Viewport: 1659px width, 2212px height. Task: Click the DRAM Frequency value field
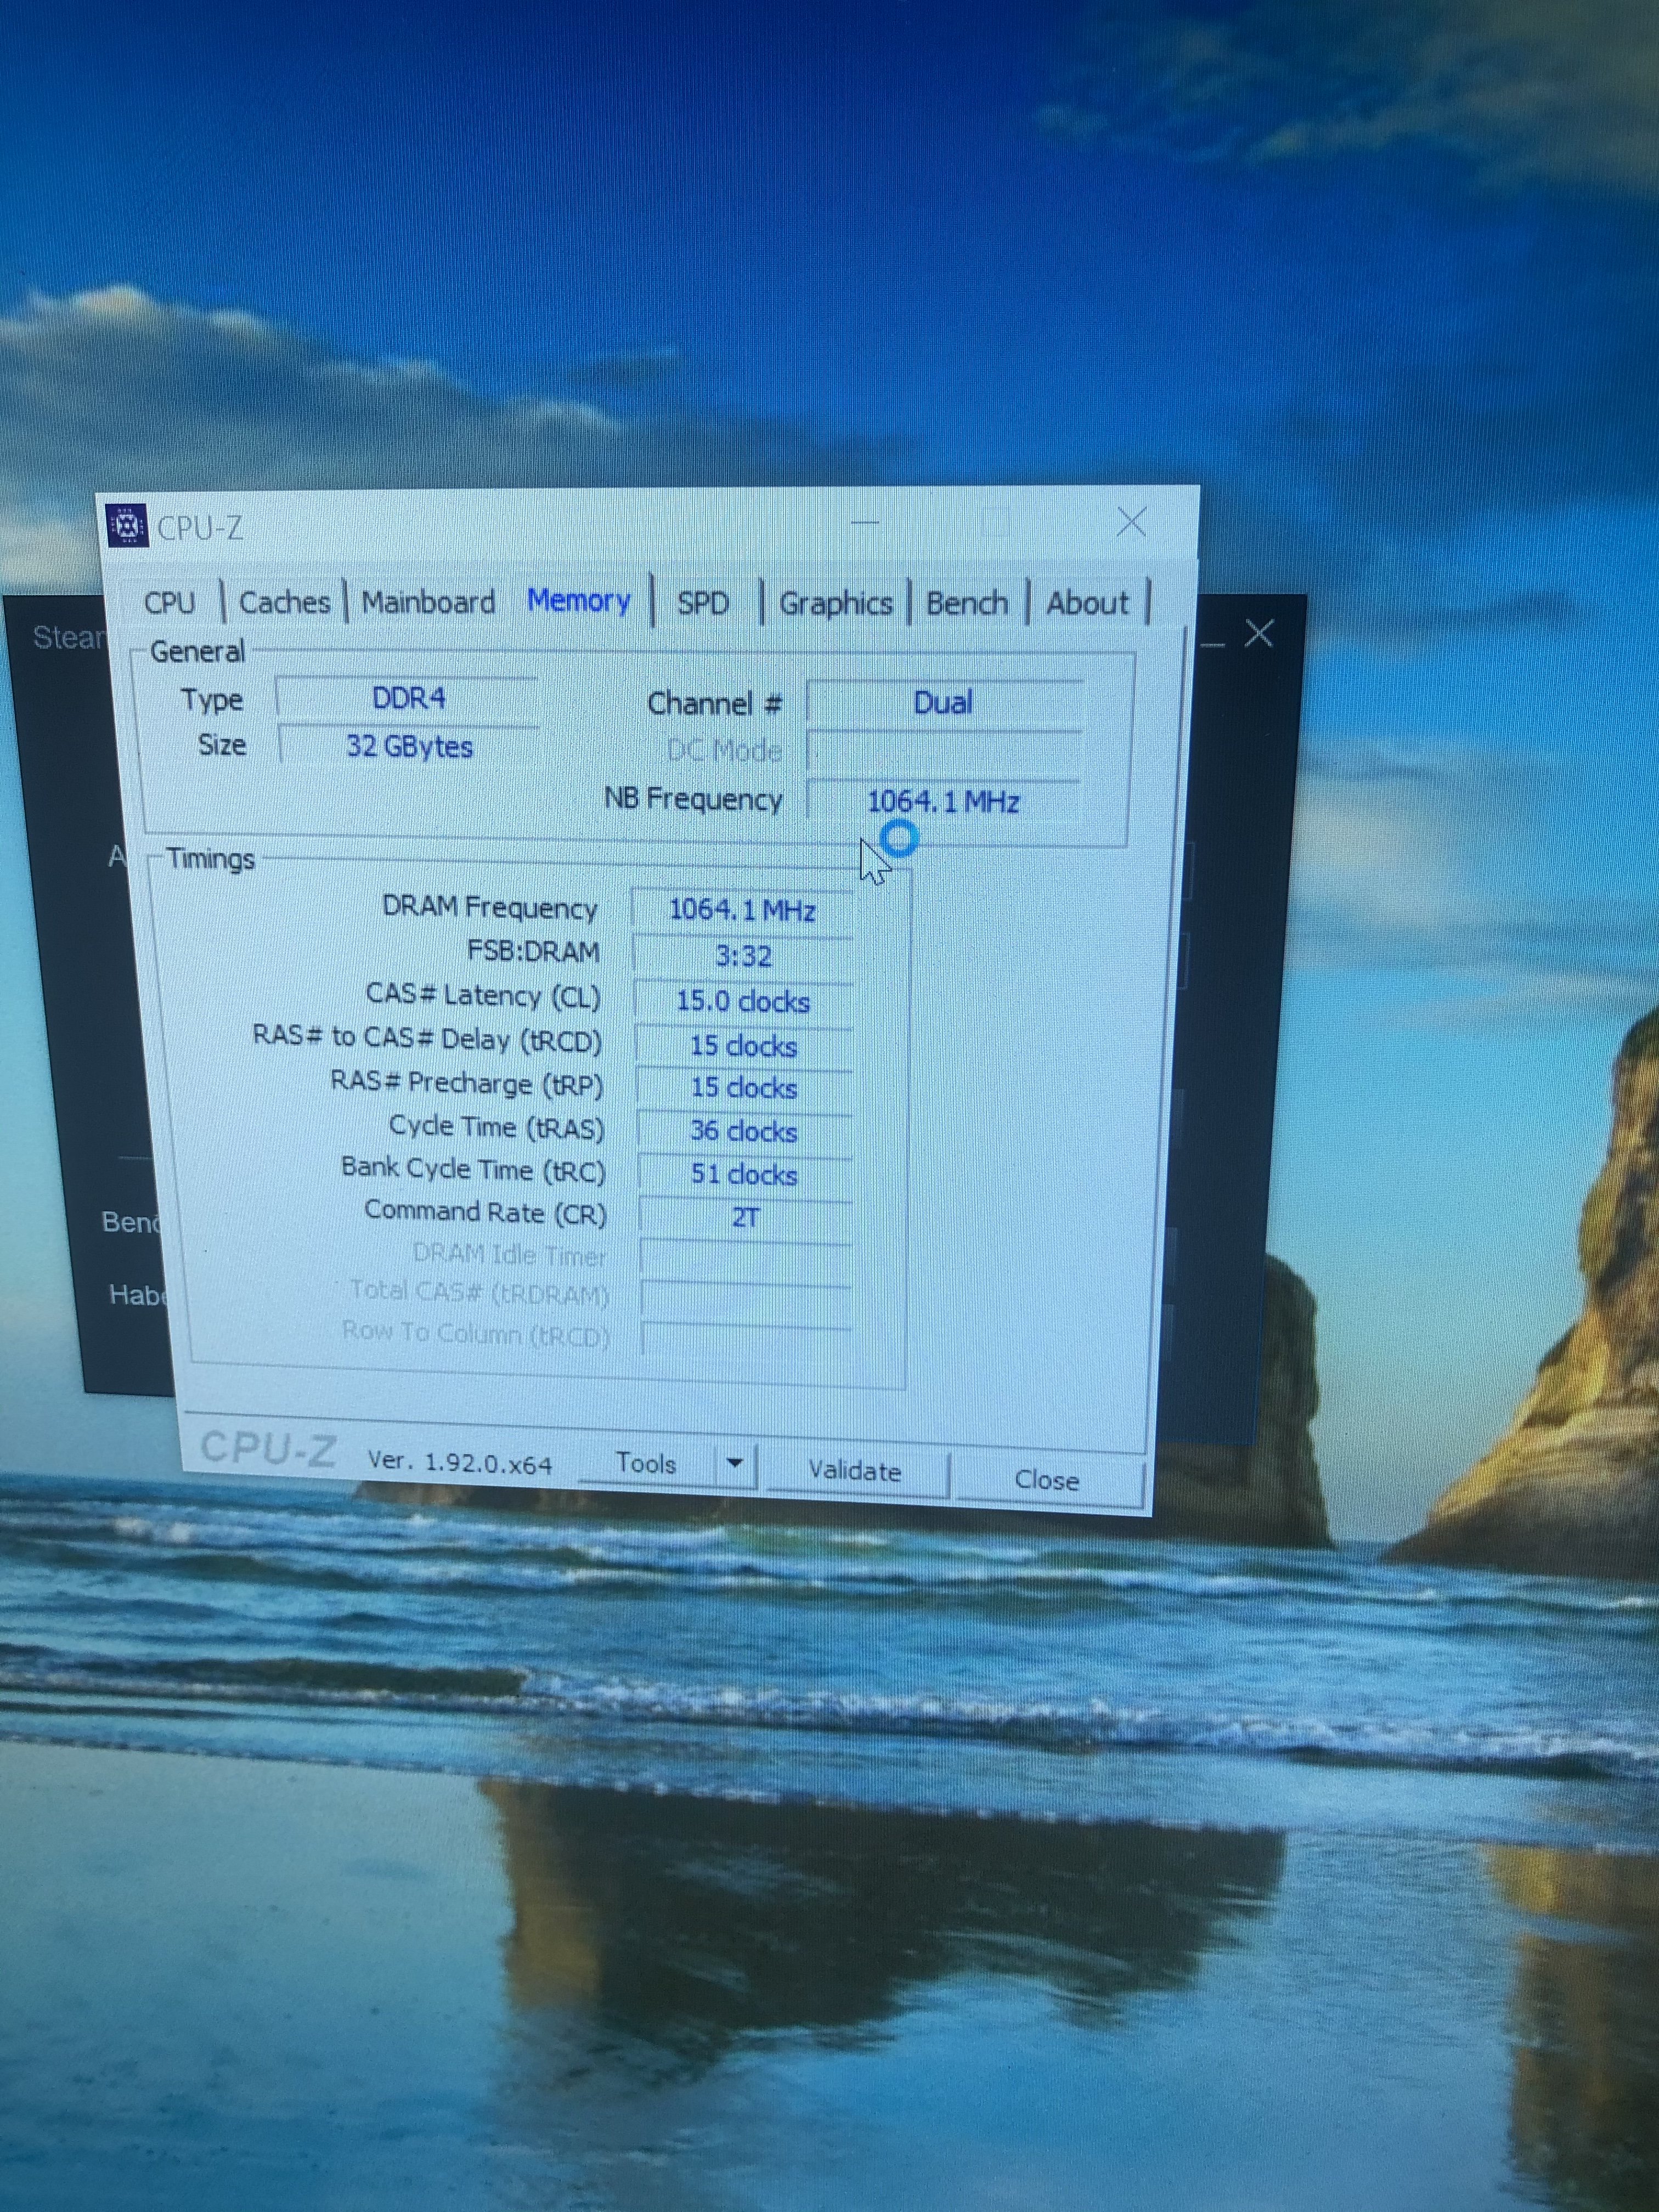(742, 910)
